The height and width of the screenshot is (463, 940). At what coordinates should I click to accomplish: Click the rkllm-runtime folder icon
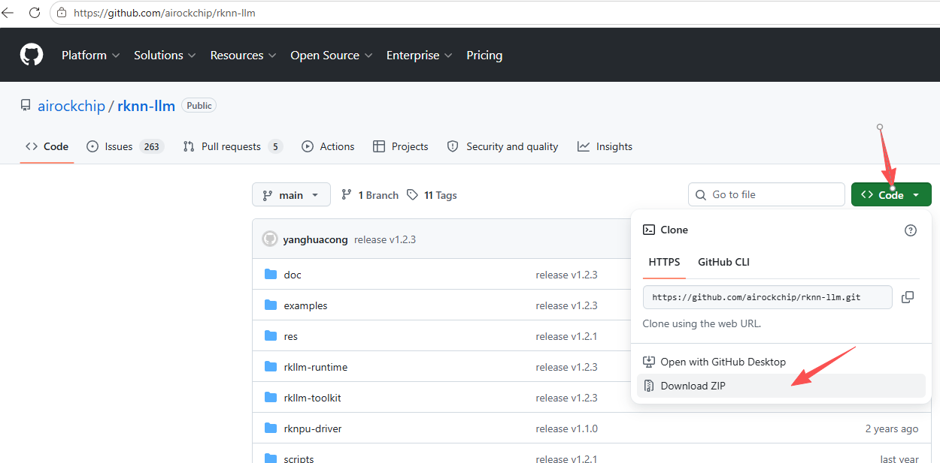point(271,367)
